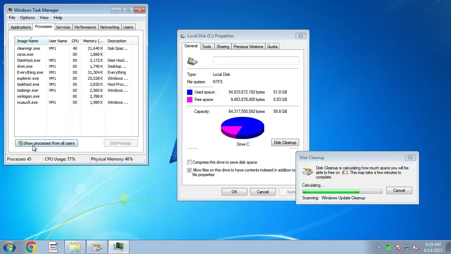Click the Disk Cleanup dialog broom-drive icon

tap(308, 171)
